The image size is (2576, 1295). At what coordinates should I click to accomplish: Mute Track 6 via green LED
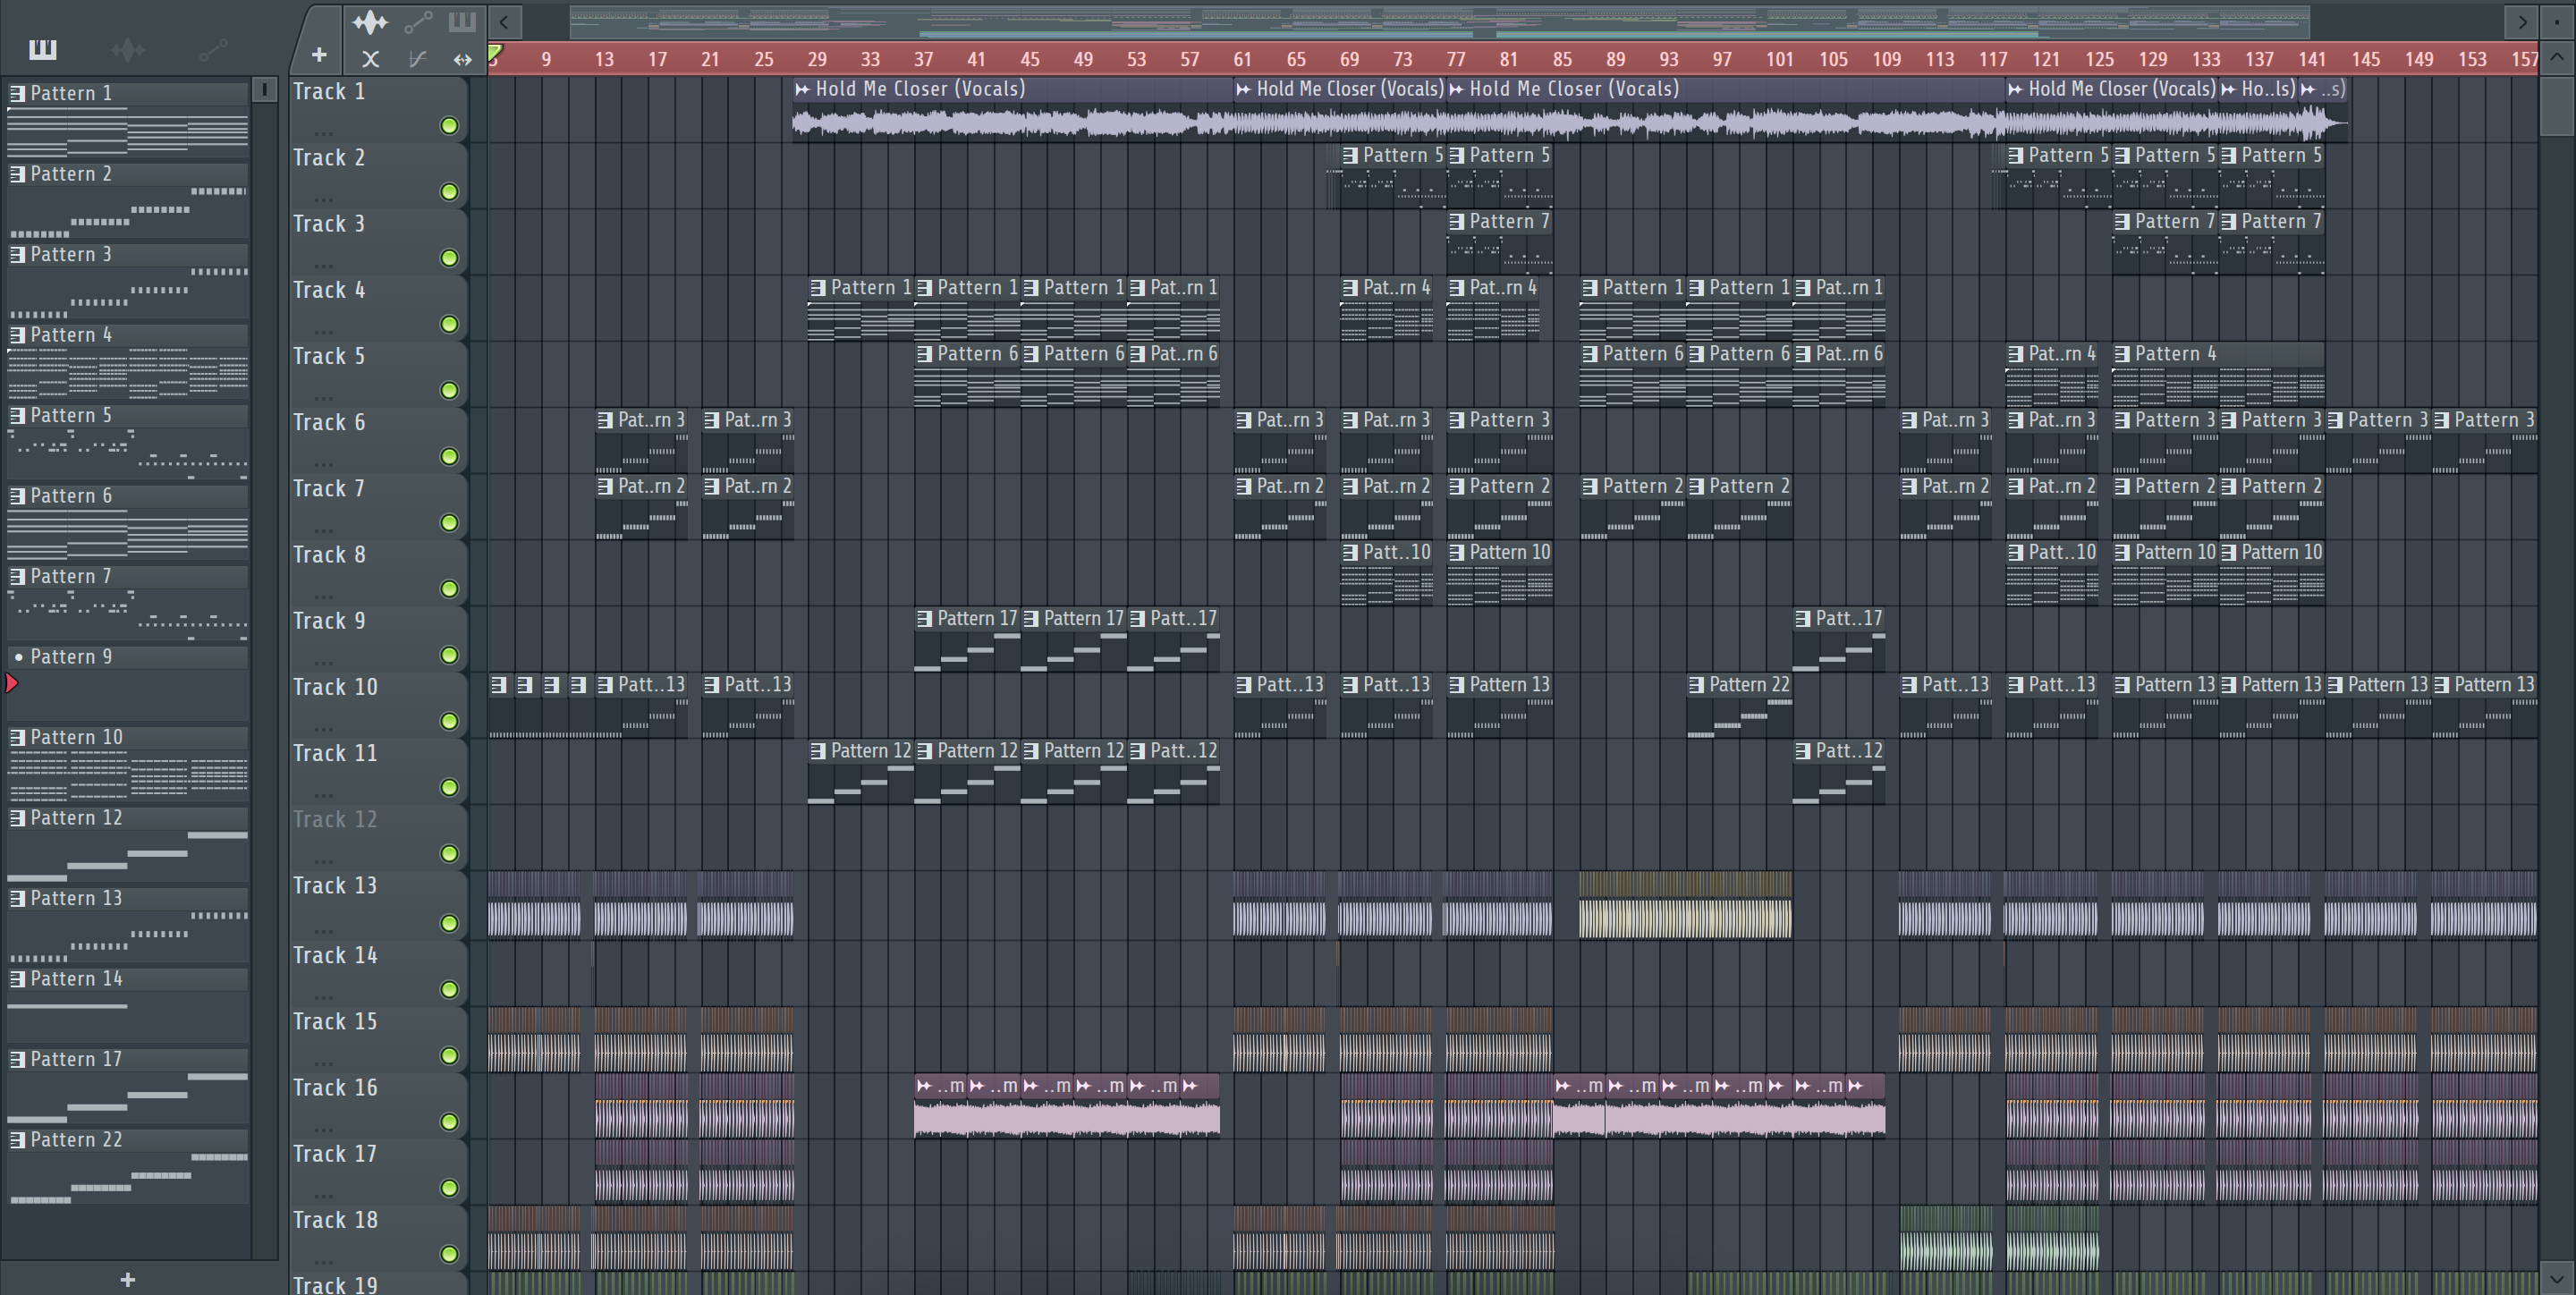click(x=449, y=457)
